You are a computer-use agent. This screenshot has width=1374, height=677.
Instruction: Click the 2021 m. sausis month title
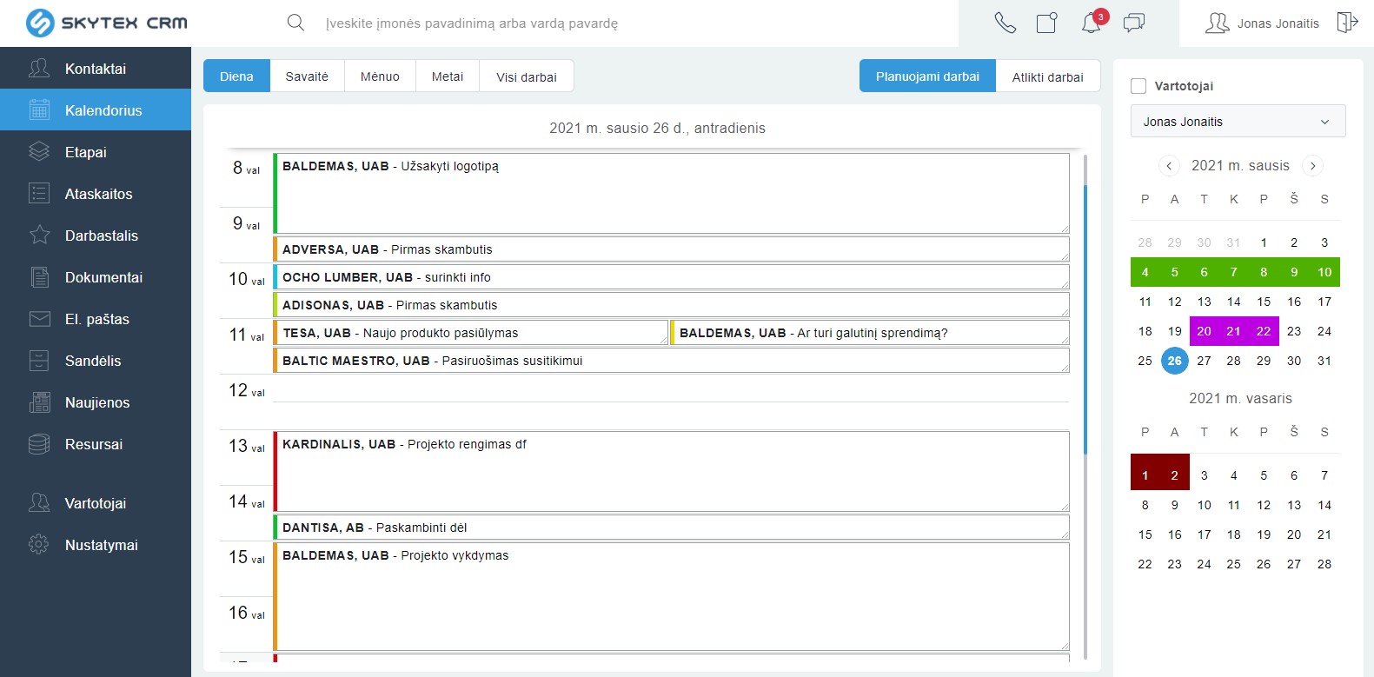tap(1240, 166)
